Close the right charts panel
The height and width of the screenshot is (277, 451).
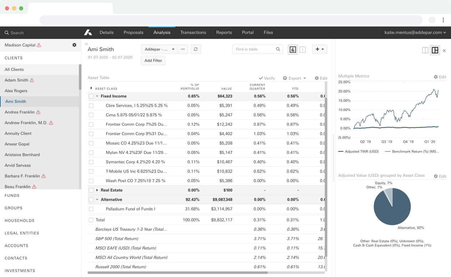(444, 51)
